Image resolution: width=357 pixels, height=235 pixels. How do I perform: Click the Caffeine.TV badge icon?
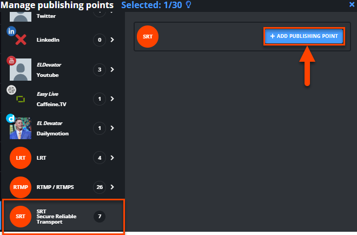pos(11,90)
